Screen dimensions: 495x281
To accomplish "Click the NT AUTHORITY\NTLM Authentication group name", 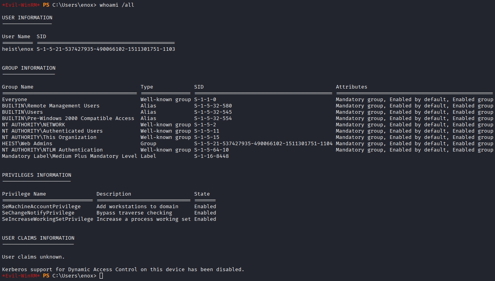I will [52, 150].
